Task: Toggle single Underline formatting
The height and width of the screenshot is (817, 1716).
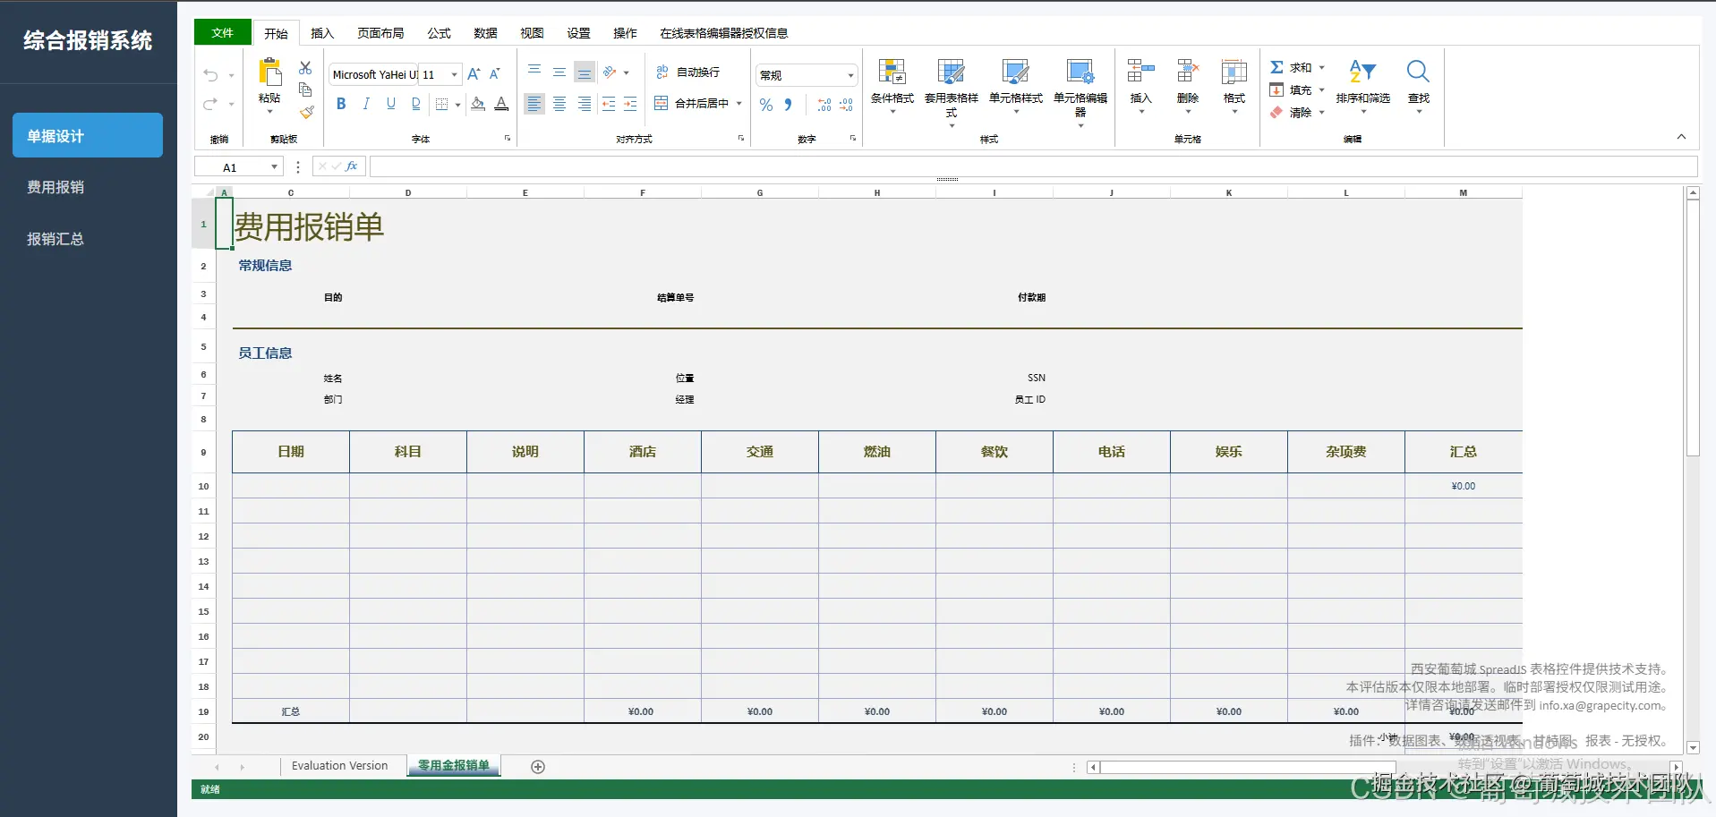Action: pos(391,104)
